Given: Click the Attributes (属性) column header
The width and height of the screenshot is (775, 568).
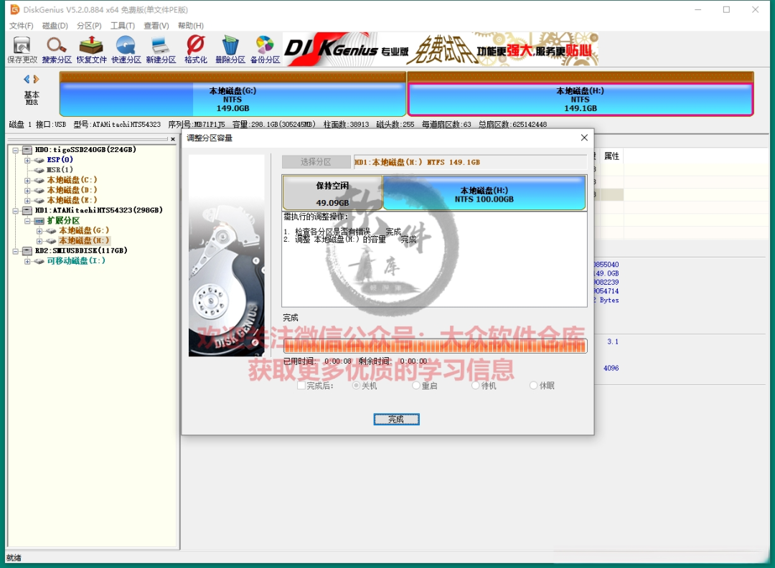Looking at the screenshot, I should pyautogui.click(x=612, y=156).
